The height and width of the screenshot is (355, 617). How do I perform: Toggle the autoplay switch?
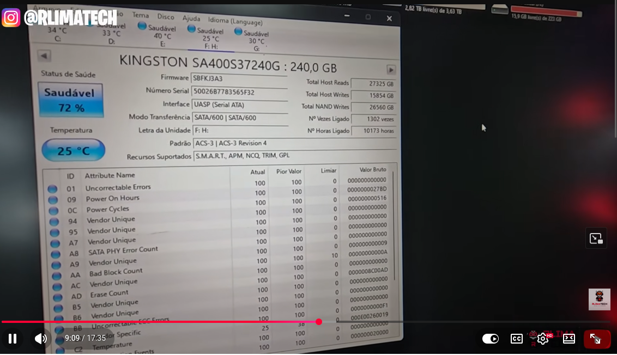coord(491,339)
